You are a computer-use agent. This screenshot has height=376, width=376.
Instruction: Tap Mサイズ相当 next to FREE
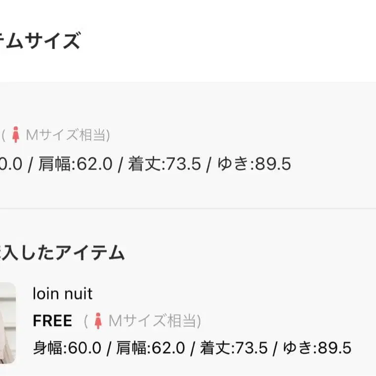point(154,321)
